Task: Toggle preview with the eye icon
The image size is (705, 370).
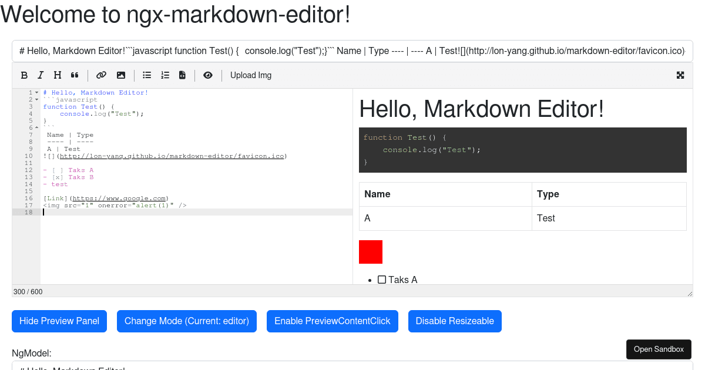Action: click(208, 75)
